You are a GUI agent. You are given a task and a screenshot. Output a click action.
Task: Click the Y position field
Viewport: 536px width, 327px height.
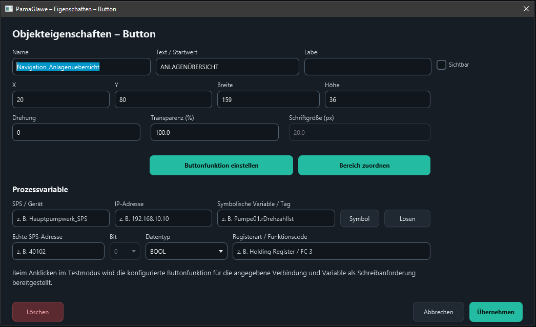(x=163, y=99)
